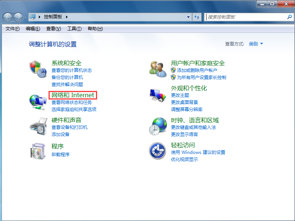Click the 卸载程序 link

pos(60,154)
